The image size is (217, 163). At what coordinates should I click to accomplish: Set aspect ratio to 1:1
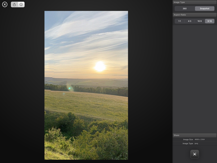(x=179, y=21)
